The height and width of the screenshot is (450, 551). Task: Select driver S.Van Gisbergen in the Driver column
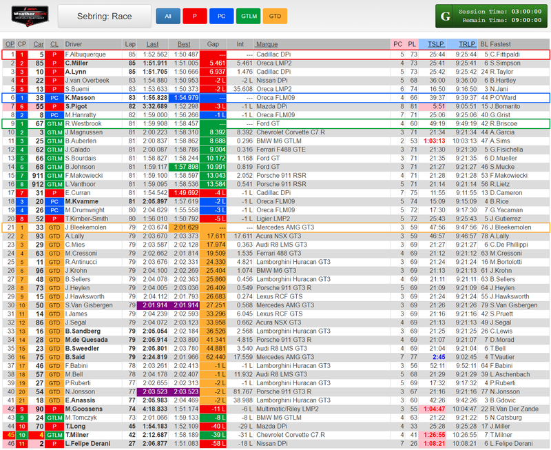coord(89,305)
